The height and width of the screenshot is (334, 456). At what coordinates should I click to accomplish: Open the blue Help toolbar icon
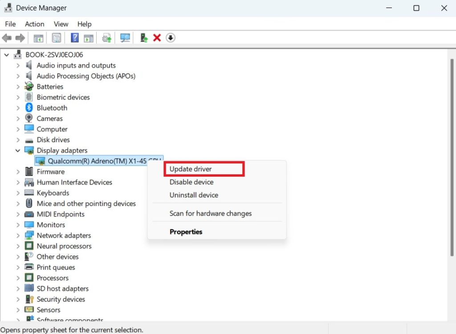tap(75, 38)
